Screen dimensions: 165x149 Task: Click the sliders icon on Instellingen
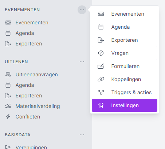pos(101,105)
